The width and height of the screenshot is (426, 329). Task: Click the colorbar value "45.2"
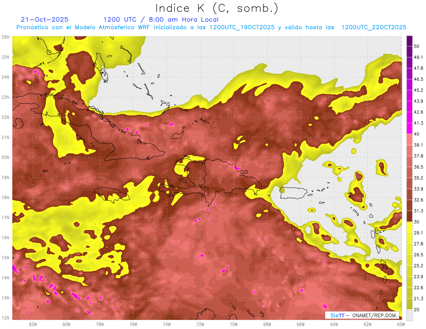[x=419, y=90]
